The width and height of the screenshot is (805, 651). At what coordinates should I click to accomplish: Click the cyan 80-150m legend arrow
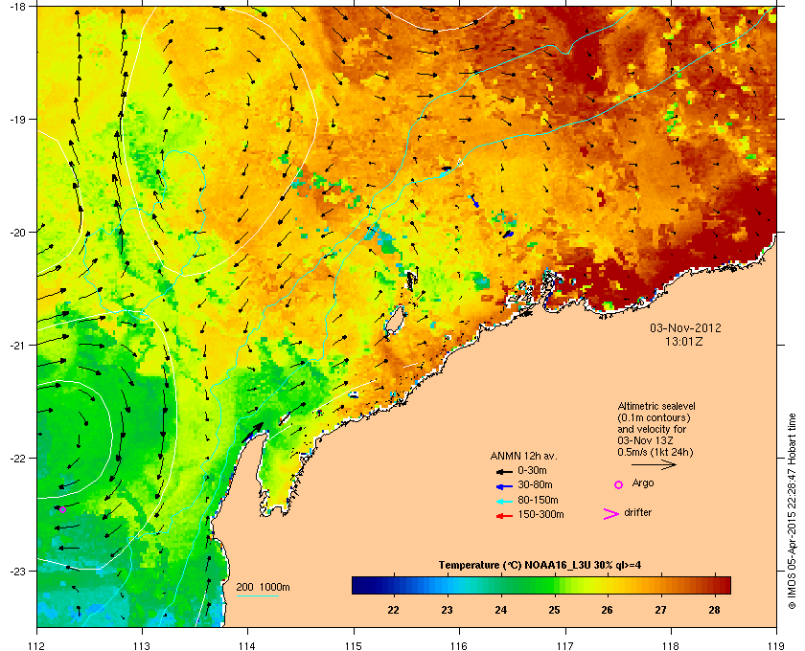pyautogui.click(x=504, y=501)
